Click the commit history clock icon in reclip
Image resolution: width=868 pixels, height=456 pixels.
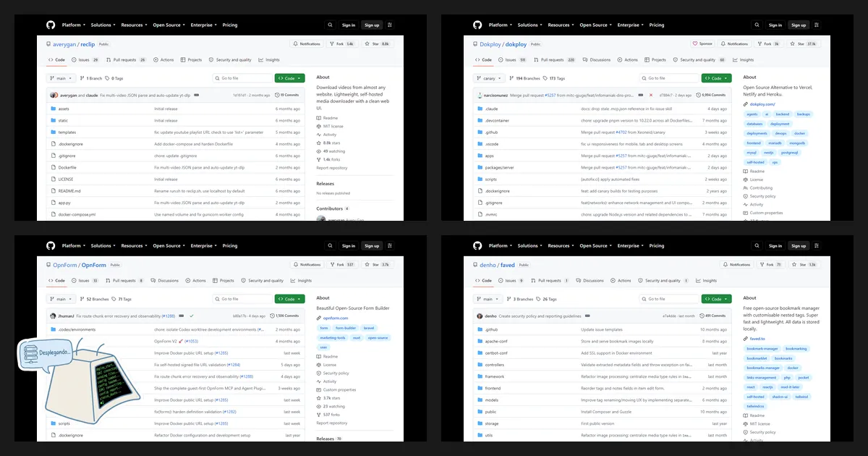pos(276,95)
